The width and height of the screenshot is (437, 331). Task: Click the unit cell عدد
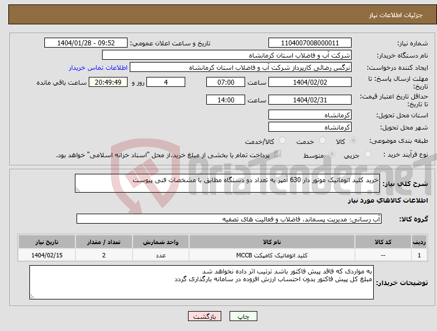pos(161,255)
